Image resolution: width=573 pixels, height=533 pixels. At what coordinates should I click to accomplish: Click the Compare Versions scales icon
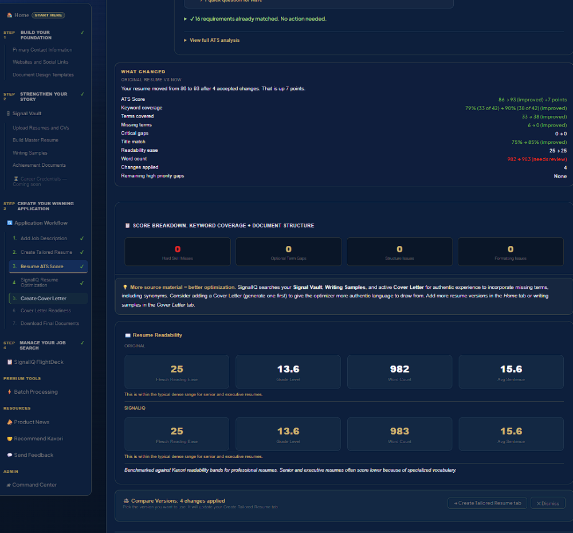pyautogui.click(x=127, y=501)
